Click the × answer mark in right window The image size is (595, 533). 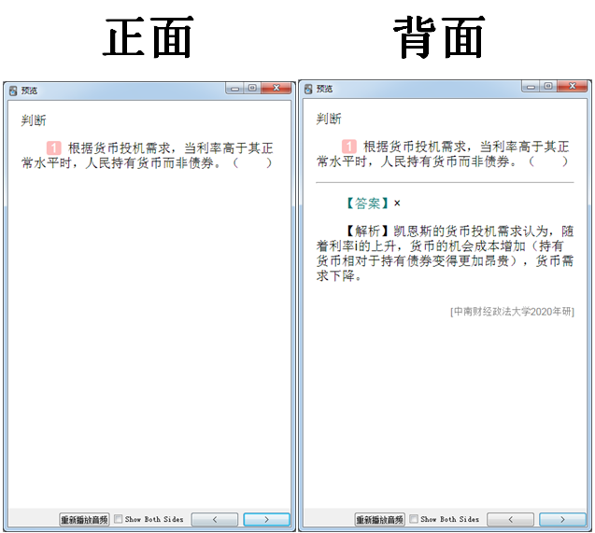coord(397,203)
